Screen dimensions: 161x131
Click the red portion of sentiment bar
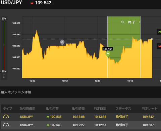(4, 58)
